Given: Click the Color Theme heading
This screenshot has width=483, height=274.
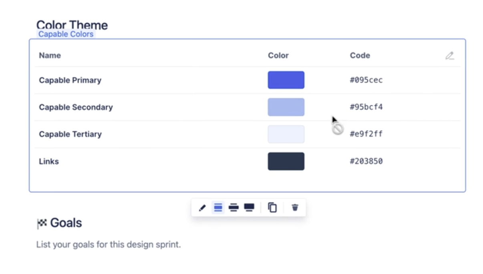Looking at the screenshot, I should [x=72, y=24].
